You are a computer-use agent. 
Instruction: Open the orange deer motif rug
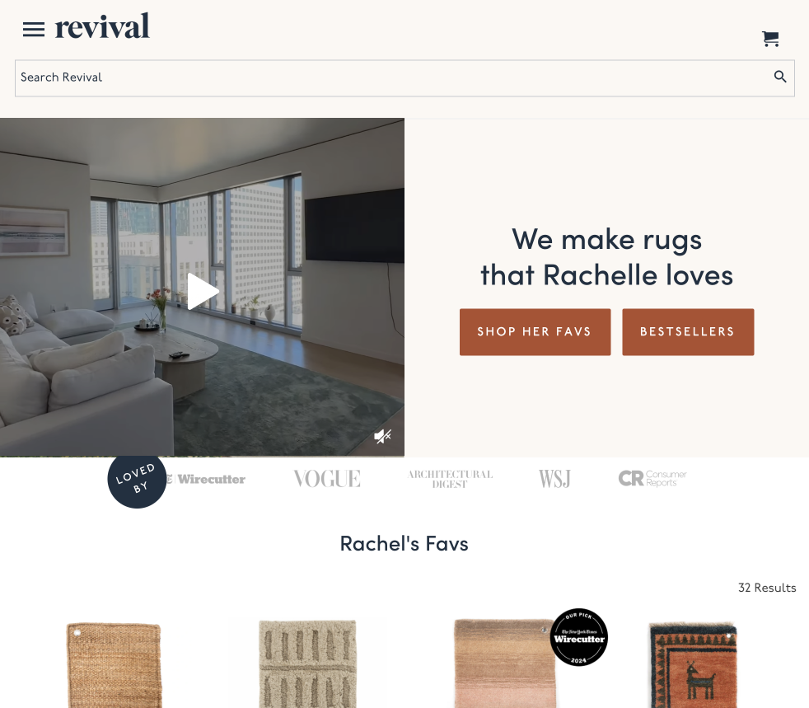point(694,665)
